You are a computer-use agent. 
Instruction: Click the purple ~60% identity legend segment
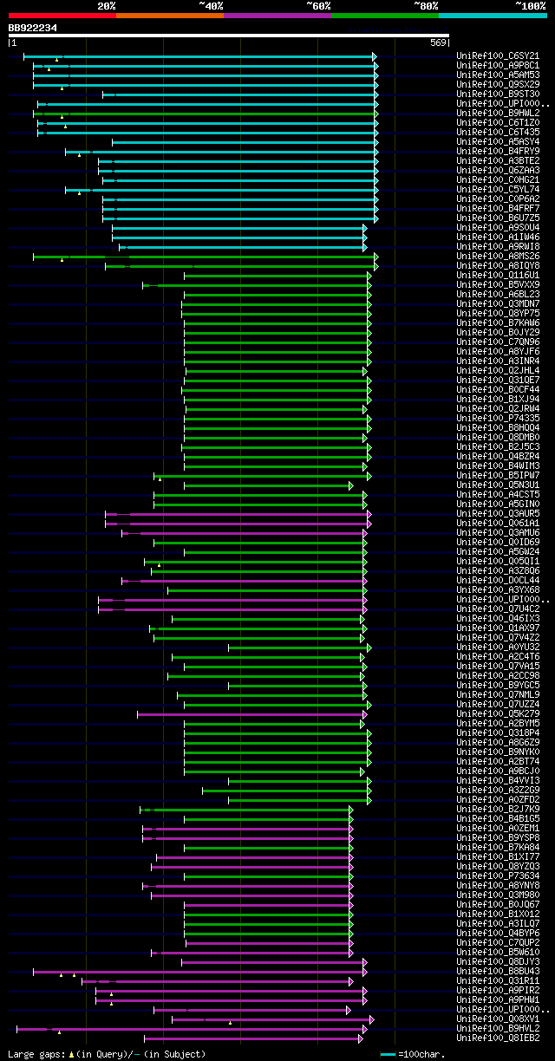coord(277,15)
